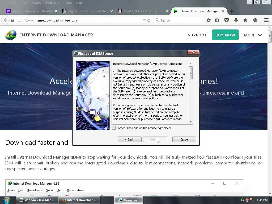Screen dimensions: 272x204
Task: Click the Cancel button in license dialog
Action: (x=184, y=139)
